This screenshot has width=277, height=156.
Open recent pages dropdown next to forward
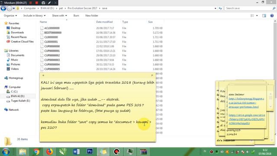[13, 8]
